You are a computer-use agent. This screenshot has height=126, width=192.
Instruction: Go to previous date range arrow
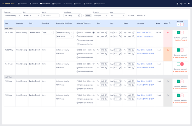click(62, 16)
